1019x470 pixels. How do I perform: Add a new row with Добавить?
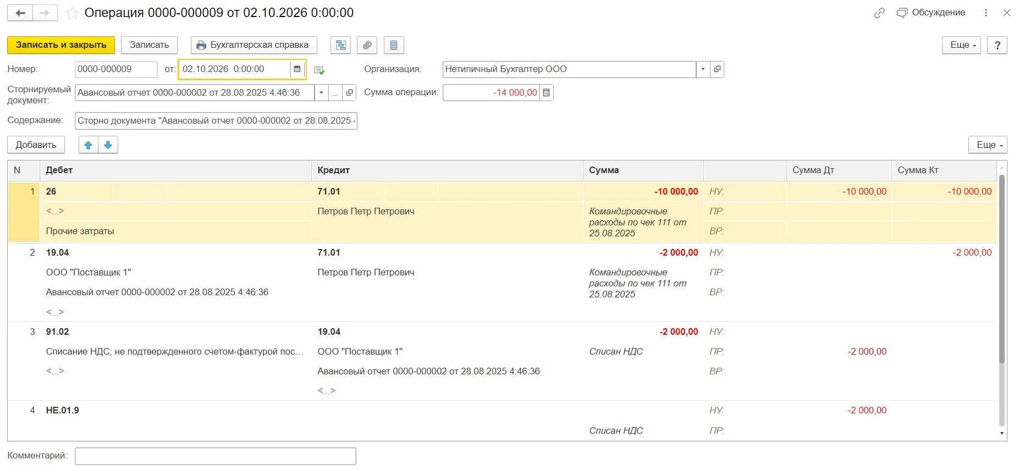tap(36, 145)
